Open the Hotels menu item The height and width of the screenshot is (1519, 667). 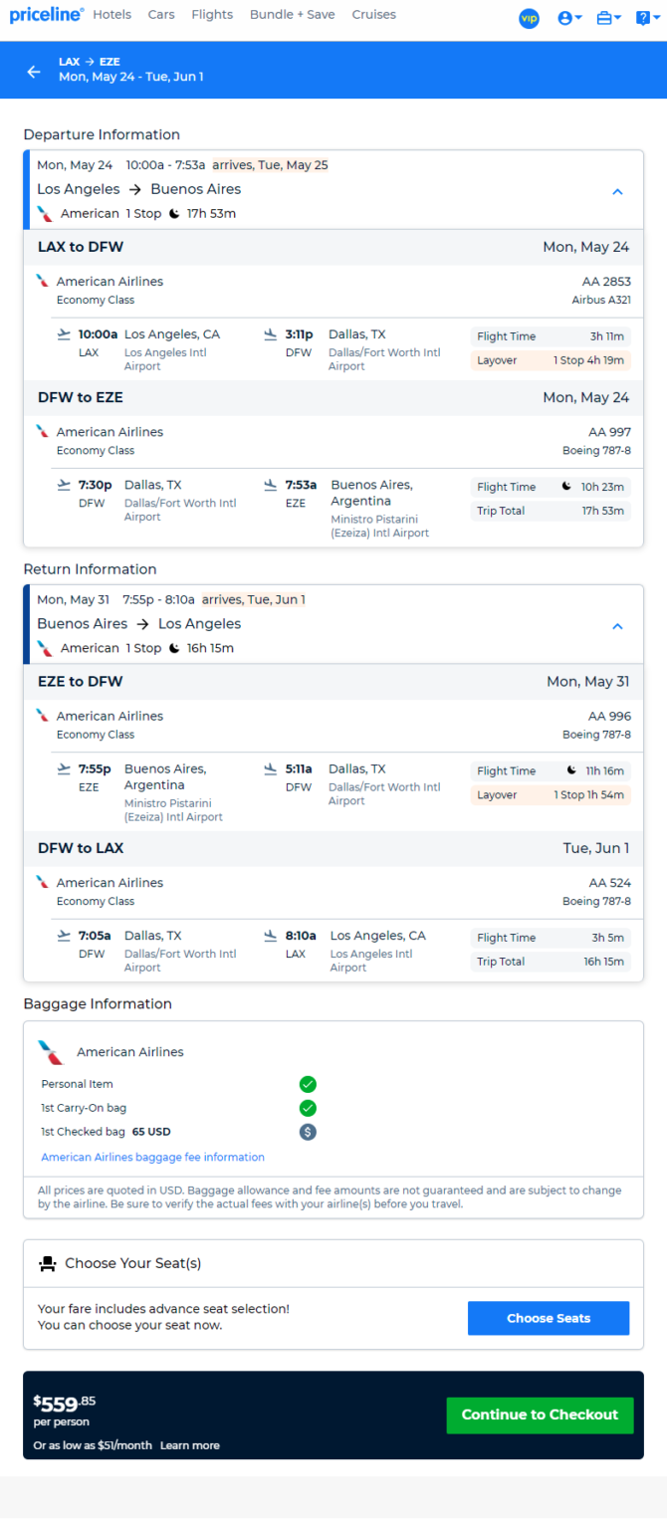[x=111, y=15]
